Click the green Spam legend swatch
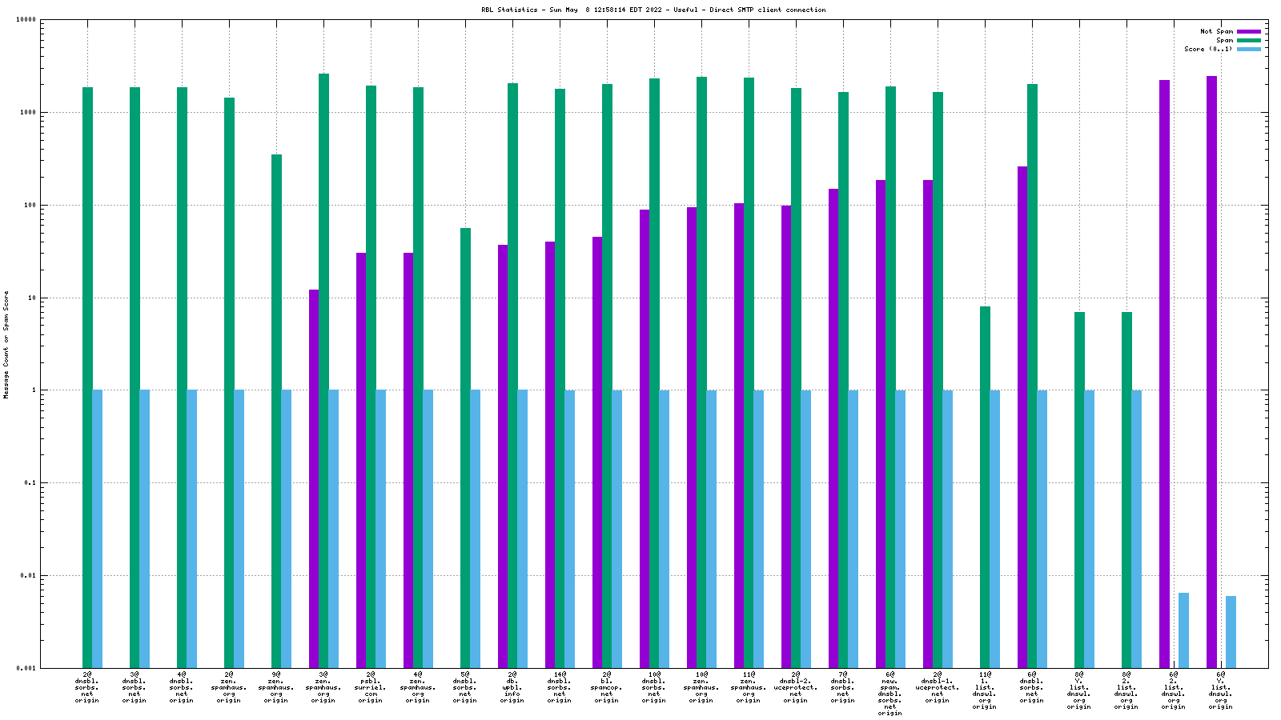 [1248, 40]
